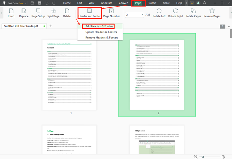Click the gray page indicator badge
The width and height of the screenshot is (232, 159).
223,27
